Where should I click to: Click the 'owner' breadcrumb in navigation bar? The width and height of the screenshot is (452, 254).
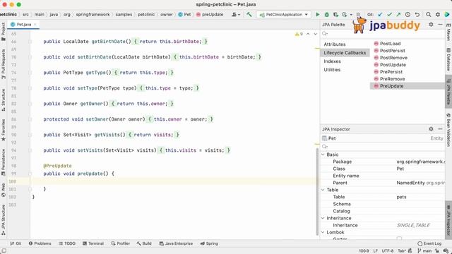(167, 14)
